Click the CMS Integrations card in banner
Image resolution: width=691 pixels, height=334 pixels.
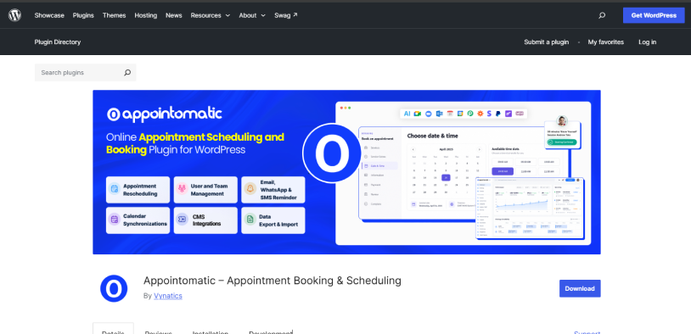pos(205,220)
